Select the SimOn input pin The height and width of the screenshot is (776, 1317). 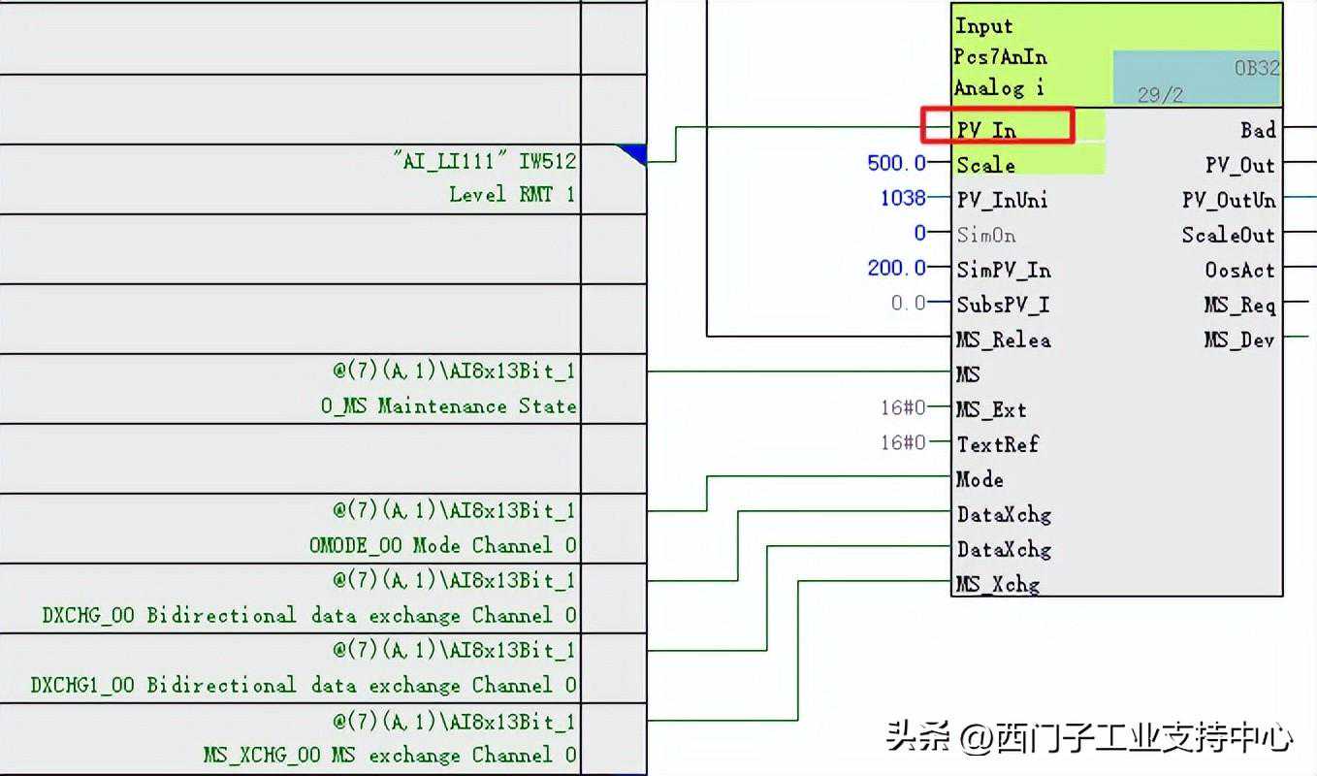click(986, 235)
